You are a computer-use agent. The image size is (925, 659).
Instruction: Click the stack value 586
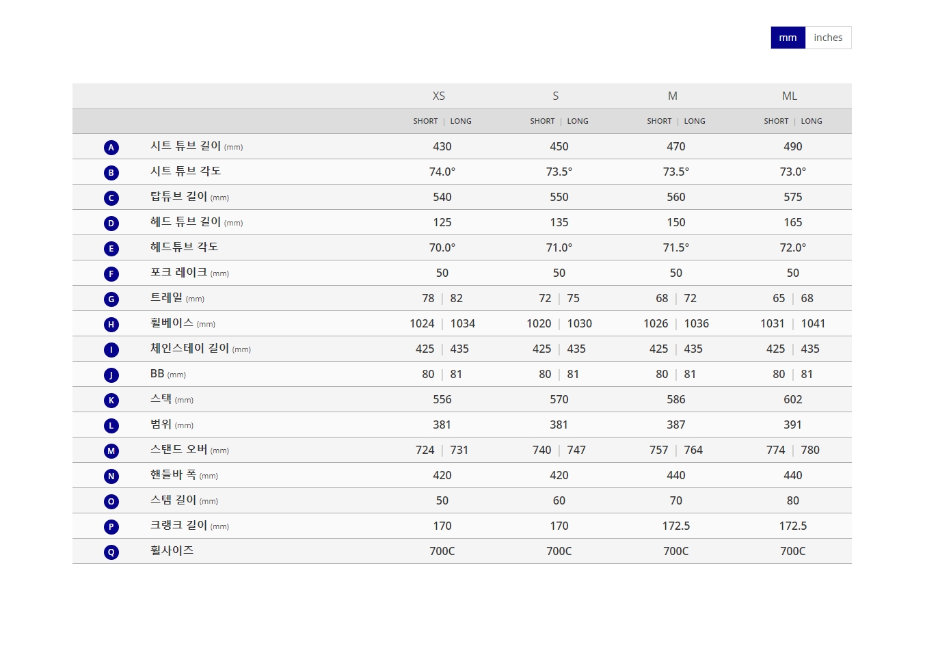click(x=676, y=399)
